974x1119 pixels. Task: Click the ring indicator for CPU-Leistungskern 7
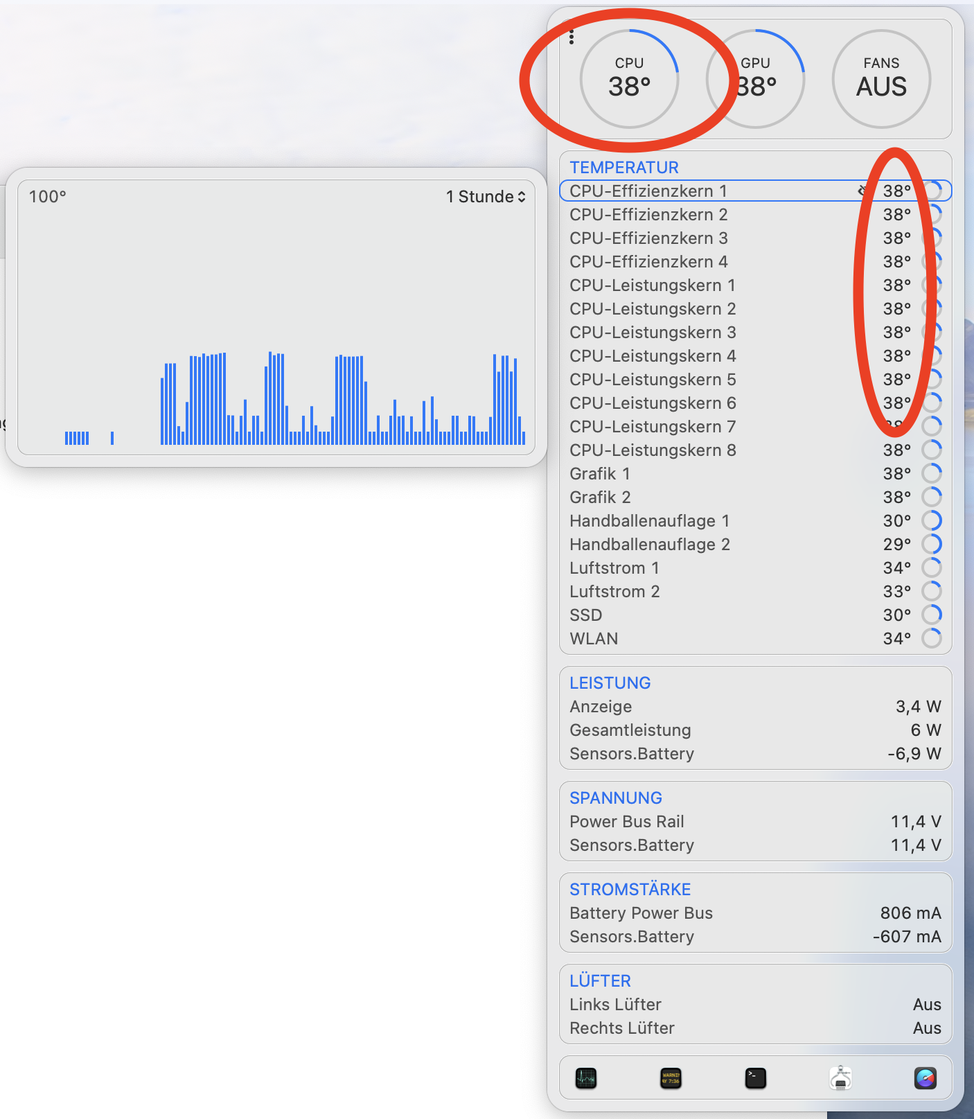point(932,426)
